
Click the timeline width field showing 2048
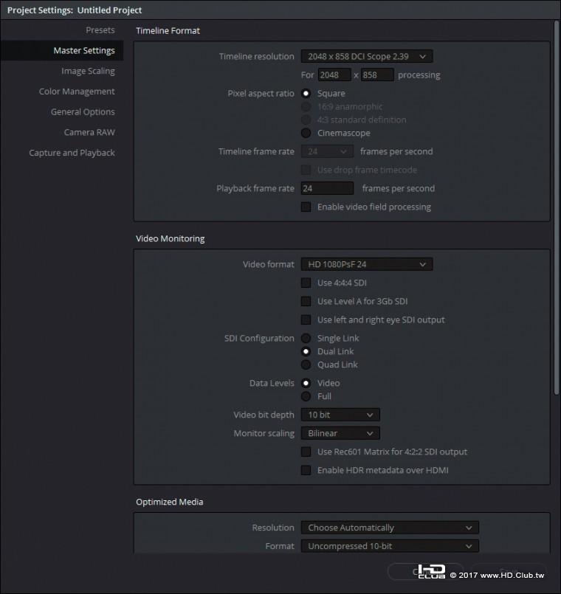pos(334,75)
